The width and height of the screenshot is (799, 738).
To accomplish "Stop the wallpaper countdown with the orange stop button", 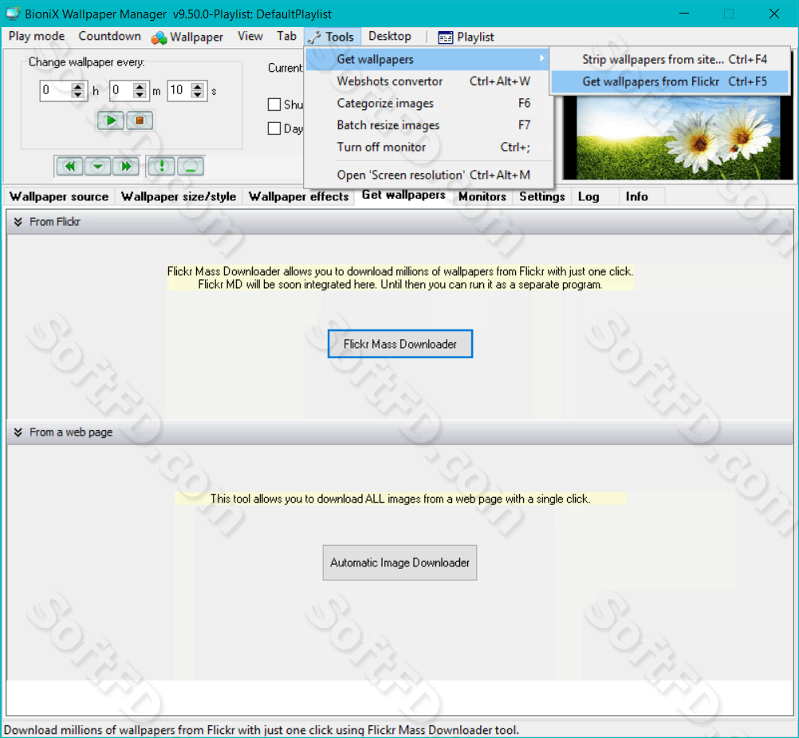I will (140, 120).
